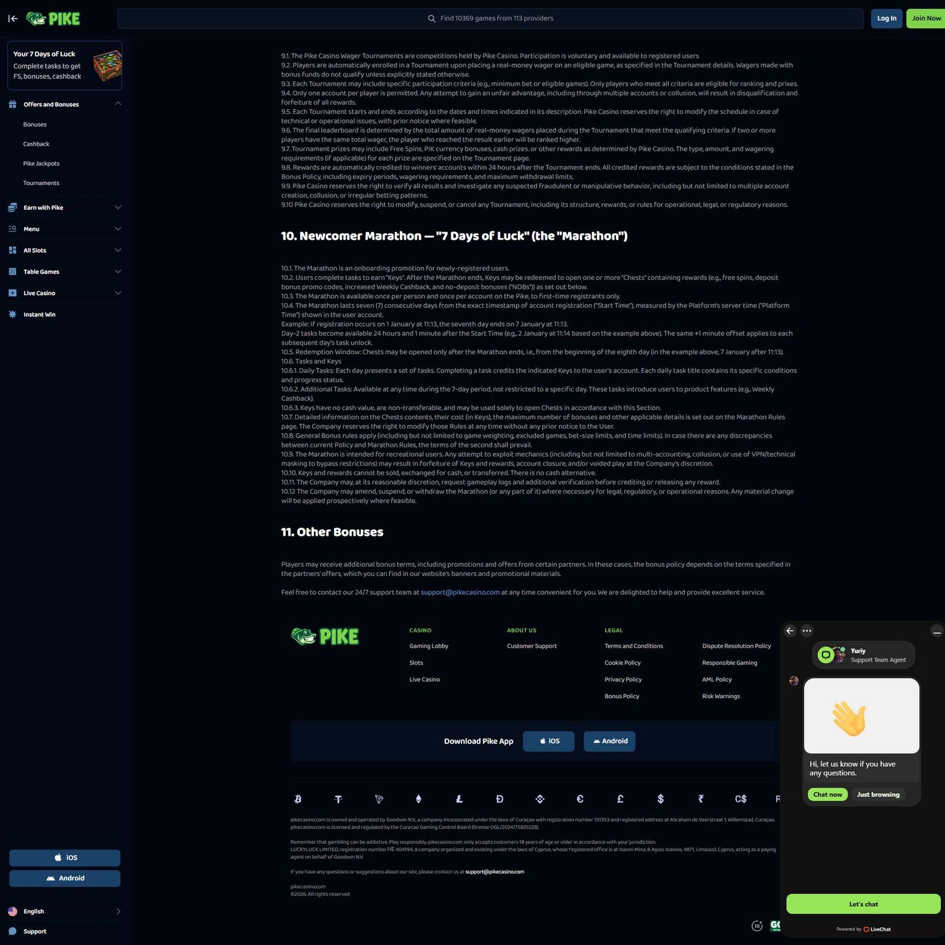The image size is (945, 945).
Task: Open the Bonus Policy footer link
Action: coord(622,696)
